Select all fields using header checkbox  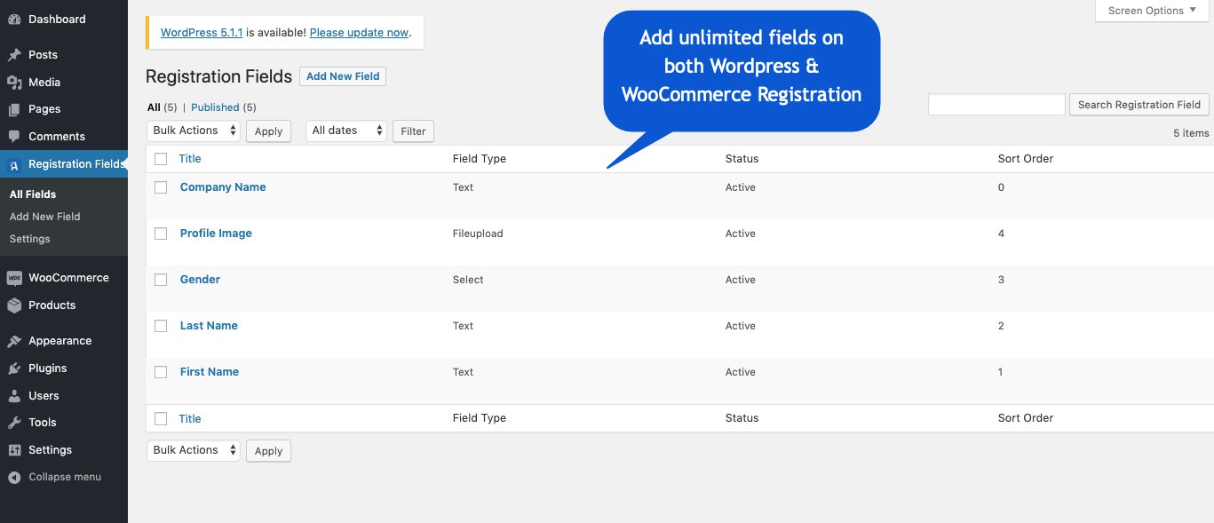tap(161, 158)
